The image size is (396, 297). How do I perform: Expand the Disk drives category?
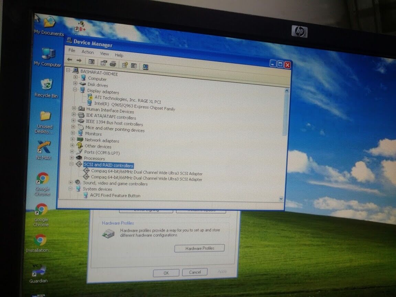(75, 83)
